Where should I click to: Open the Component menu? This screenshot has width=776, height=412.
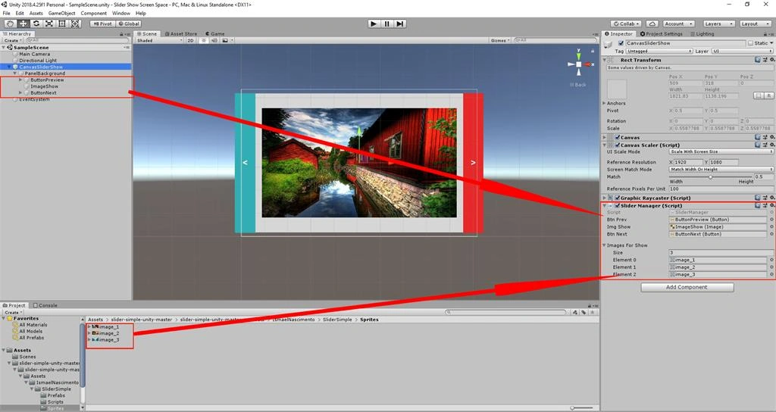(x=93, y=13)
